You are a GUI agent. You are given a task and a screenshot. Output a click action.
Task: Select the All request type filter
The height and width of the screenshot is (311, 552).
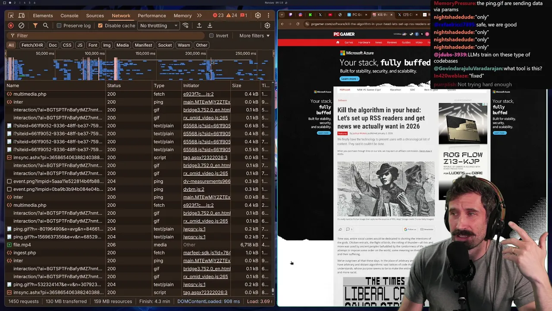(x=11, y=45)
